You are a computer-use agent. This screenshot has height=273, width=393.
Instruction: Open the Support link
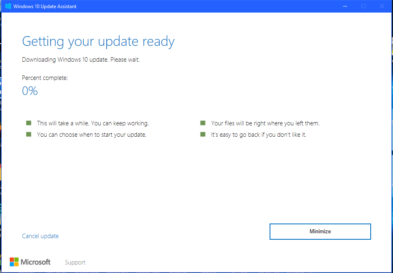(75, 262)
